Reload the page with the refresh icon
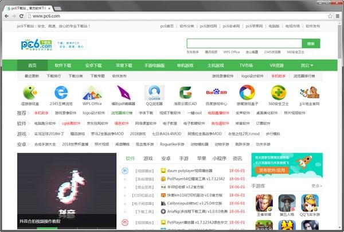 [x=21, y=16]
